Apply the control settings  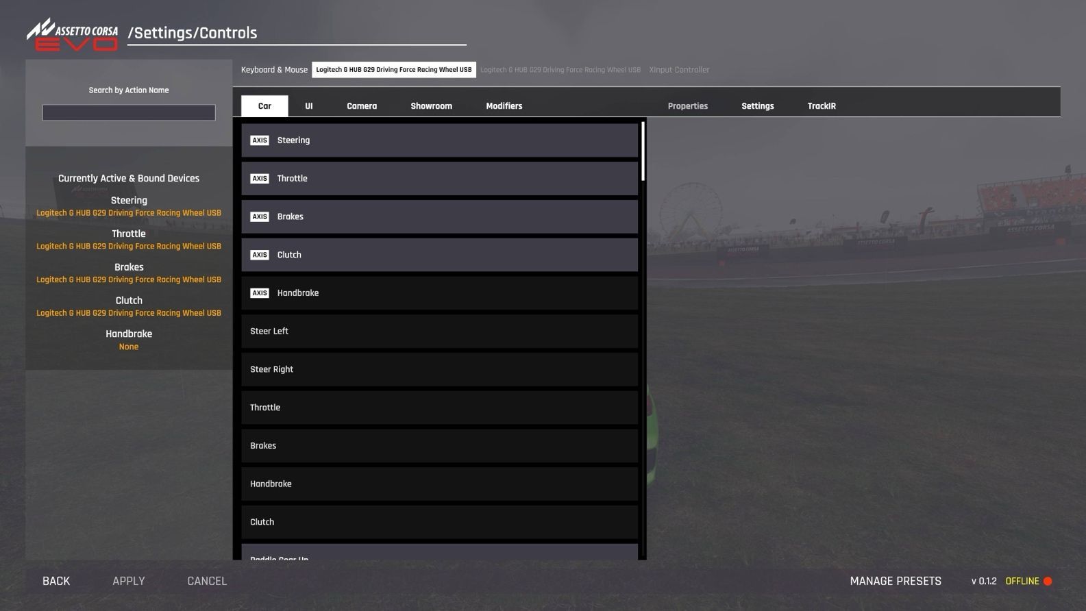128,581
